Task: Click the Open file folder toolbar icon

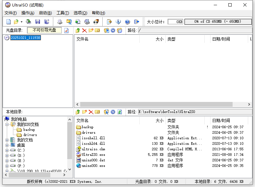Action: (16, 22)
